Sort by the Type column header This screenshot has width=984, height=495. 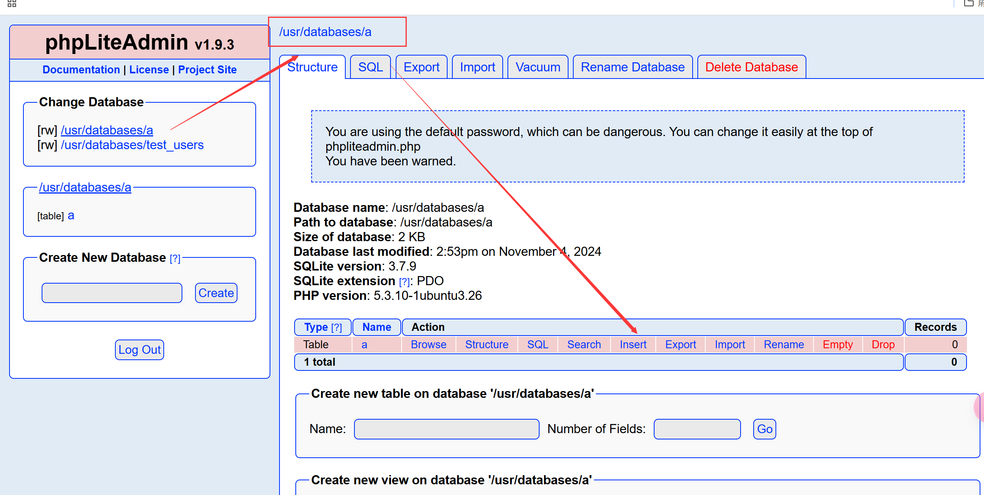316,327
